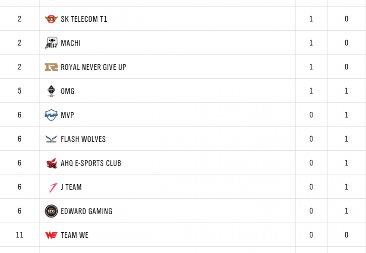This screenshot has width=366, height=253.
Task: Click rank number 5 beside OMG
Action: coord(20,92)
